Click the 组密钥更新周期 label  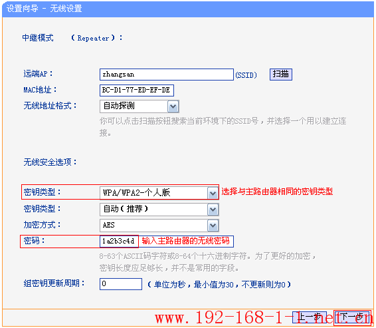pyautogui.click(x=54, y=283)
